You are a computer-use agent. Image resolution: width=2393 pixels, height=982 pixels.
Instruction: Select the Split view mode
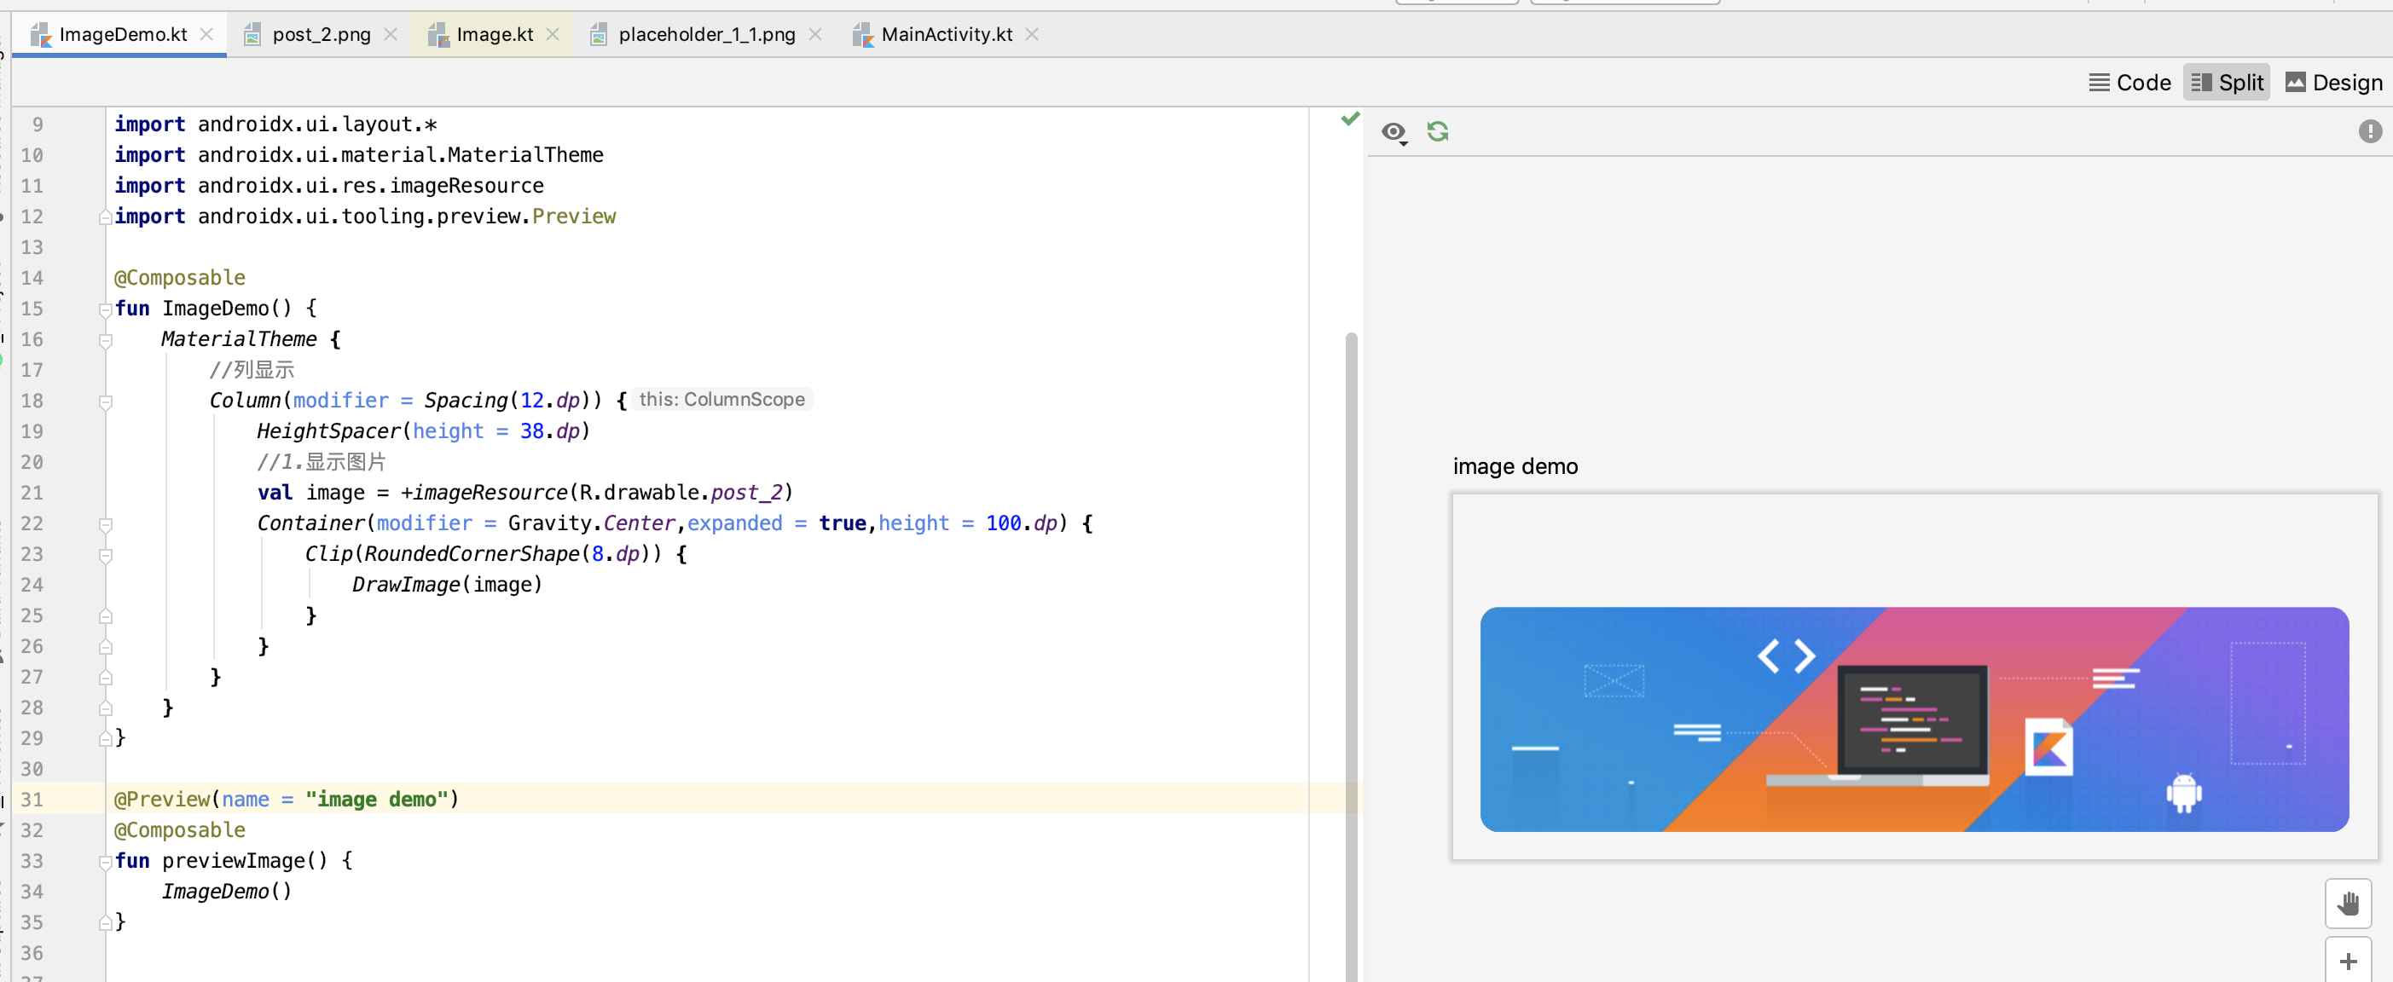coord(2226,83)
